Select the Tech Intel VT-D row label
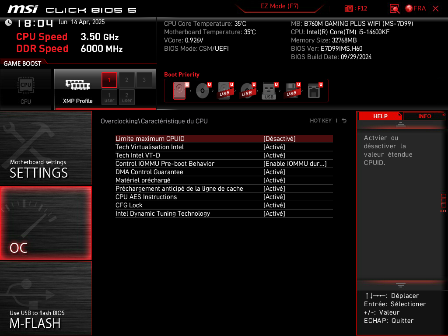This screenshot has width=448, height=336. 137,155
